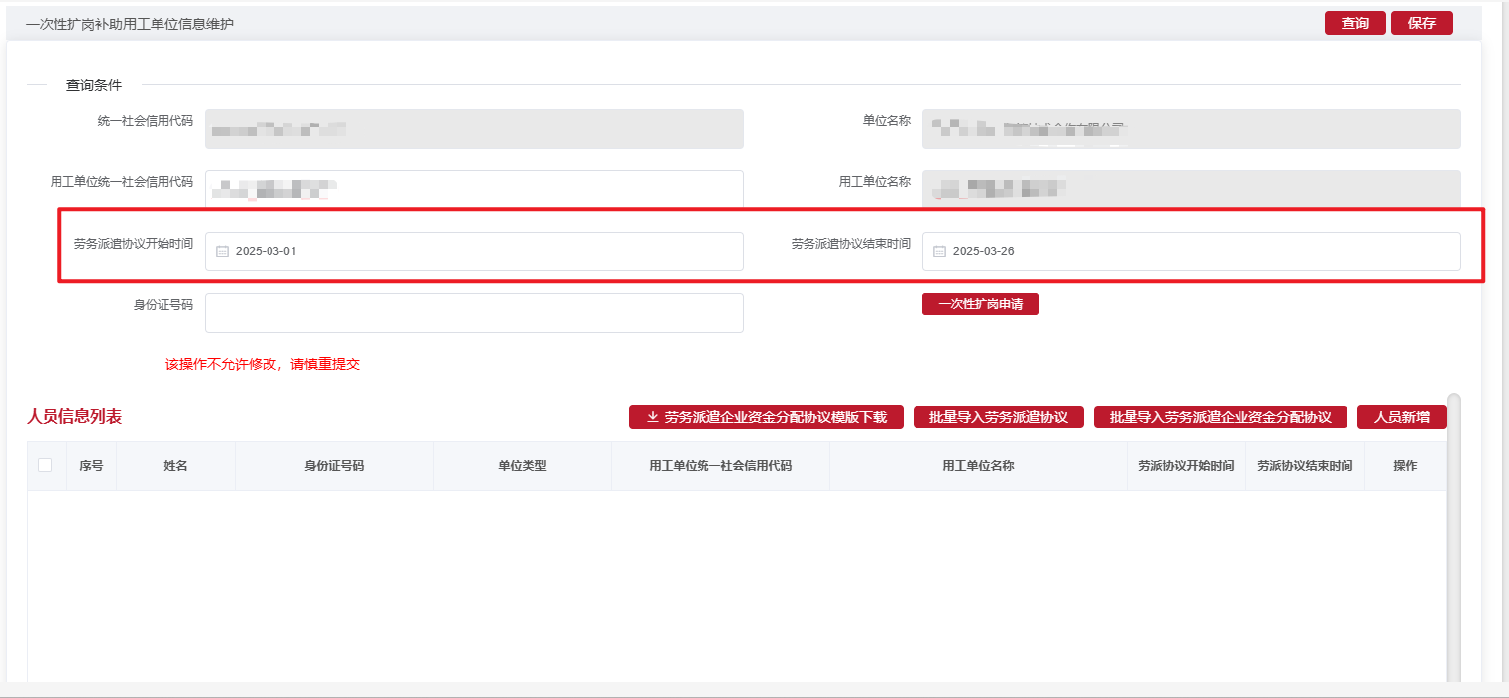Click the 查询条件 section label

tap(93, 85)
